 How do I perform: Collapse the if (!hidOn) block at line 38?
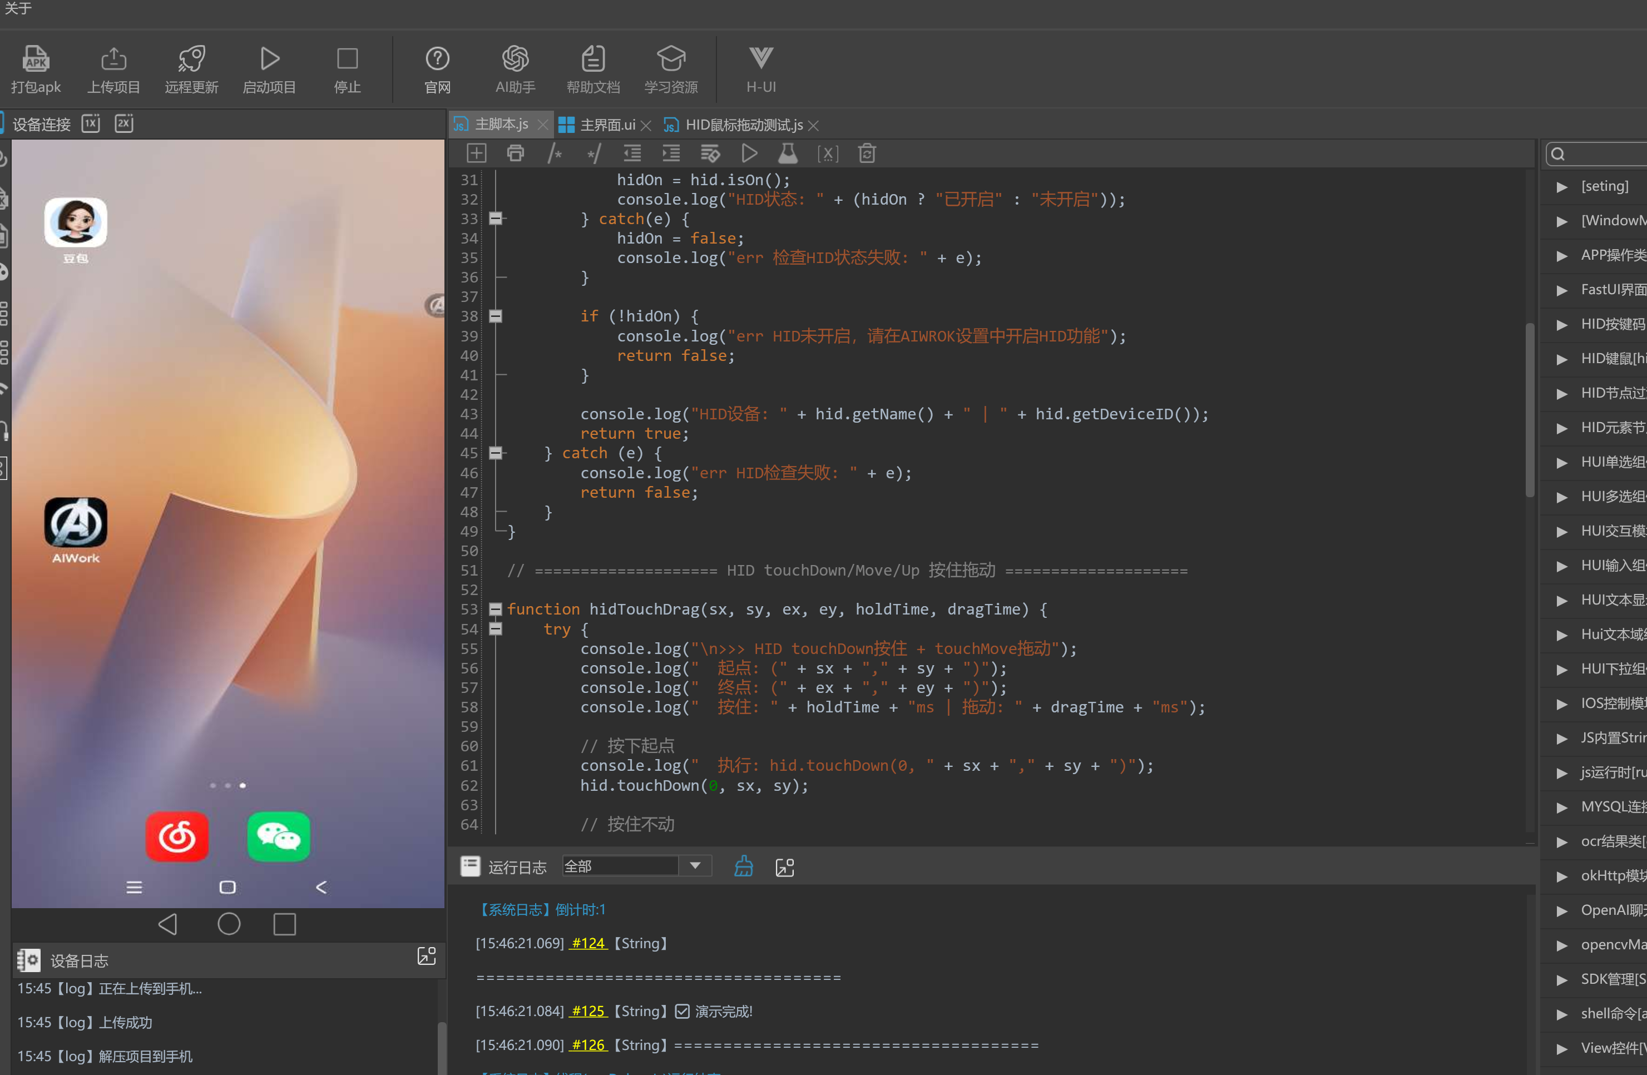point(496,316)
